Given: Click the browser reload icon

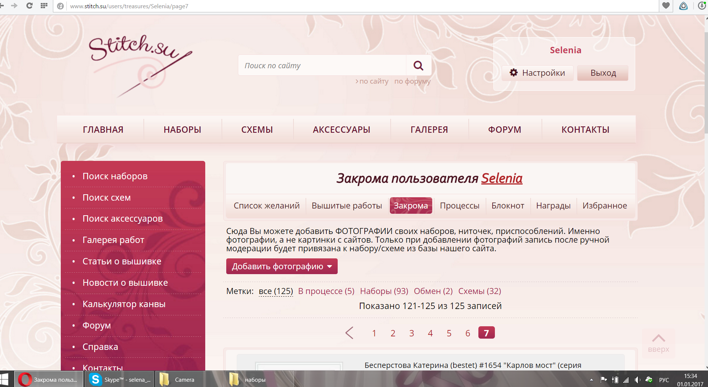Looking at the screenshot, I should tap(29, 6).
